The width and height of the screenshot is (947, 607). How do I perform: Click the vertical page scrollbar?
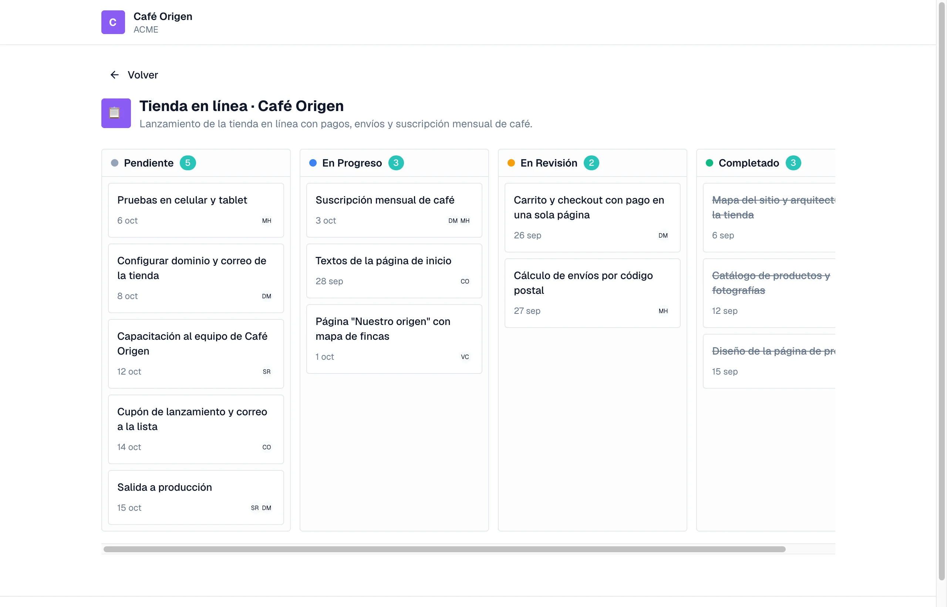point(942,291)
